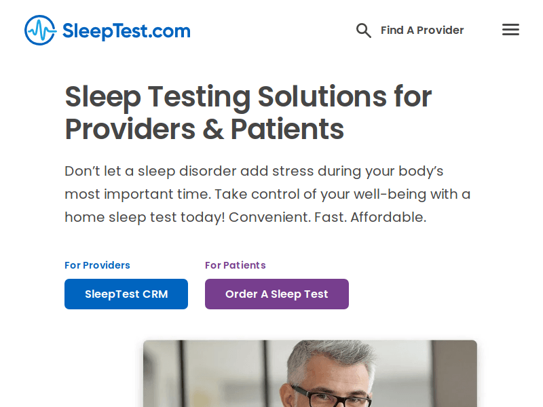The image size is (543, 407).
Task: Click the blue SleepTest CRM call-to-action
Action: pyautogui.click(x=126, y=294)
